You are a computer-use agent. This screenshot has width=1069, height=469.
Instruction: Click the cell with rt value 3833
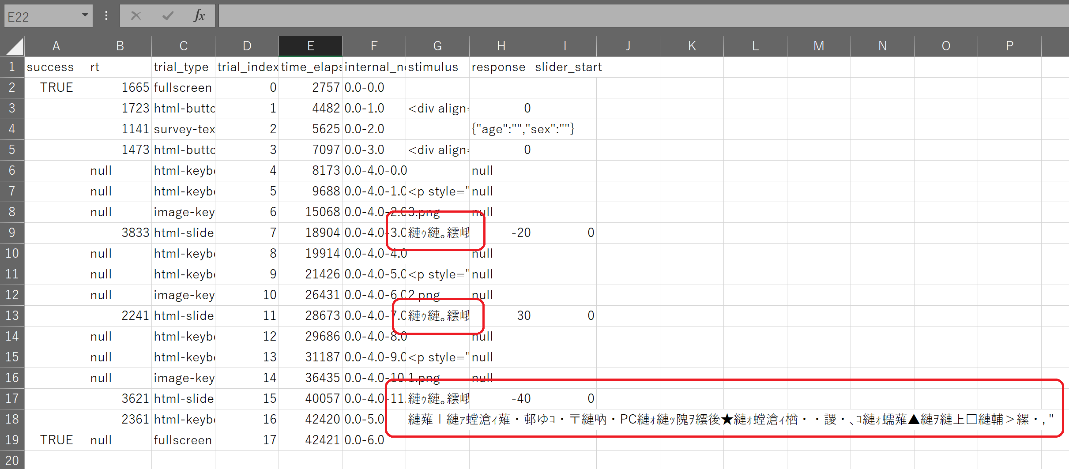pos(120,233)
